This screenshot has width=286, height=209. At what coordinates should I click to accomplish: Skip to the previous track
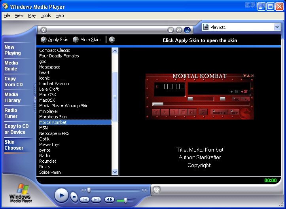click(x=84, y=199)
